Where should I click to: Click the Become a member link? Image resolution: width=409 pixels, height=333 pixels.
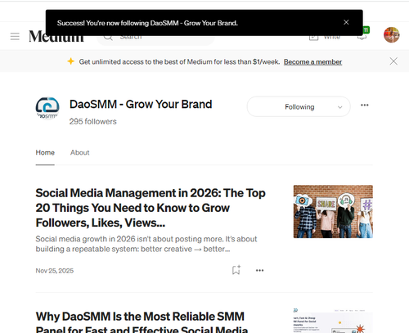click(x=312, y=62)
